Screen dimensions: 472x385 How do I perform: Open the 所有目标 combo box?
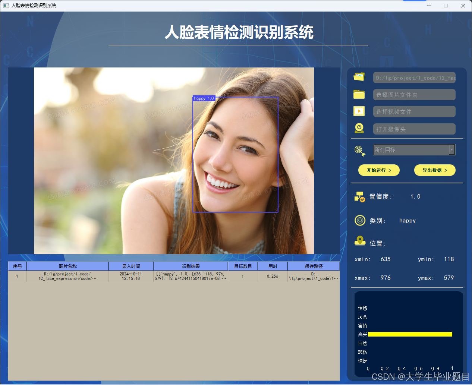pyautogui.click(x=414, y=150)
